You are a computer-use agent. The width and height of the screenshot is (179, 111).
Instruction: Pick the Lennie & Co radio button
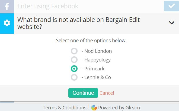point(74,77)
